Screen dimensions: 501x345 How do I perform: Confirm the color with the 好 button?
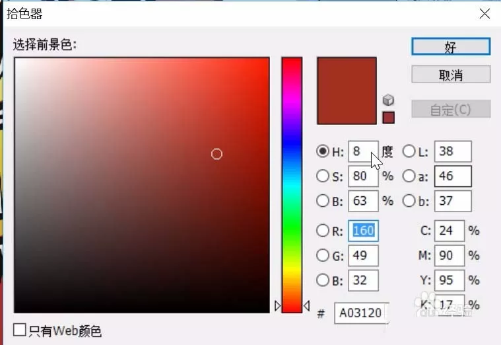click(451, 47)
